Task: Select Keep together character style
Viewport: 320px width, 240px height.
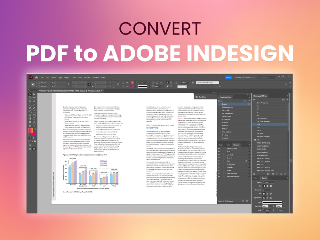Action: (x=227, y=132)
